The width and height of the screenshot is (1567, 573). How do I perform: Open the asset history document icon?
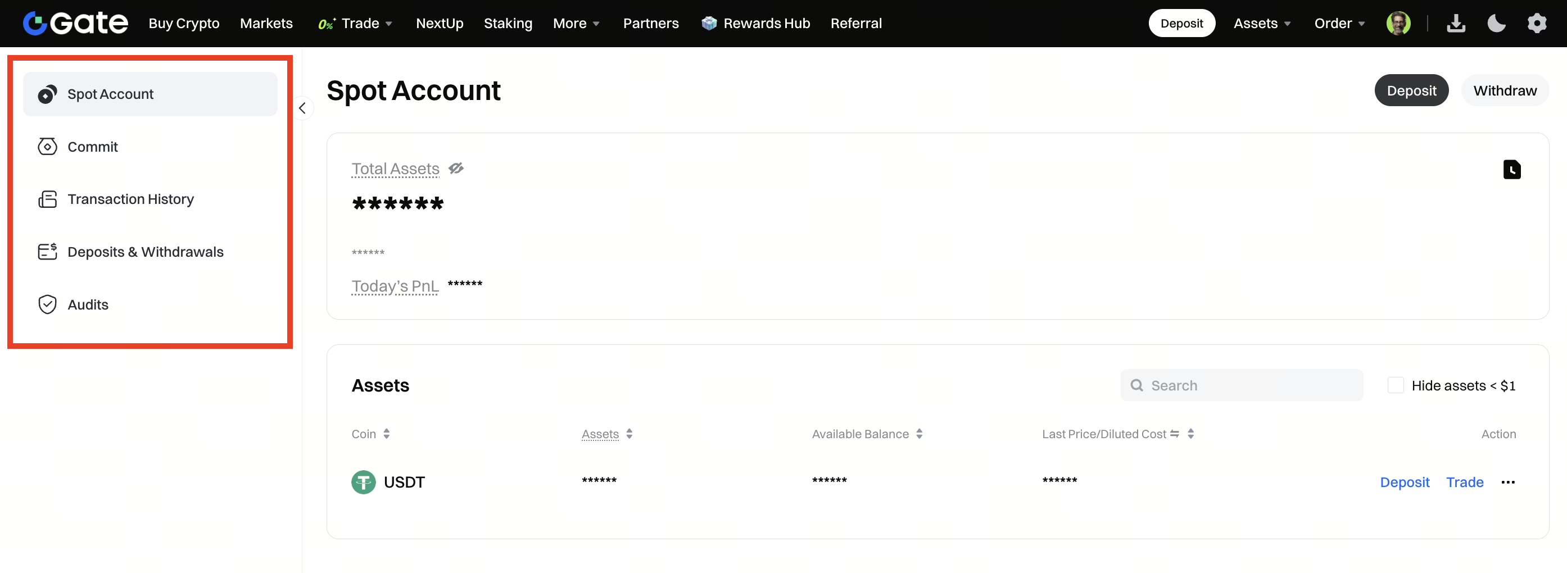coord(1511,169)
